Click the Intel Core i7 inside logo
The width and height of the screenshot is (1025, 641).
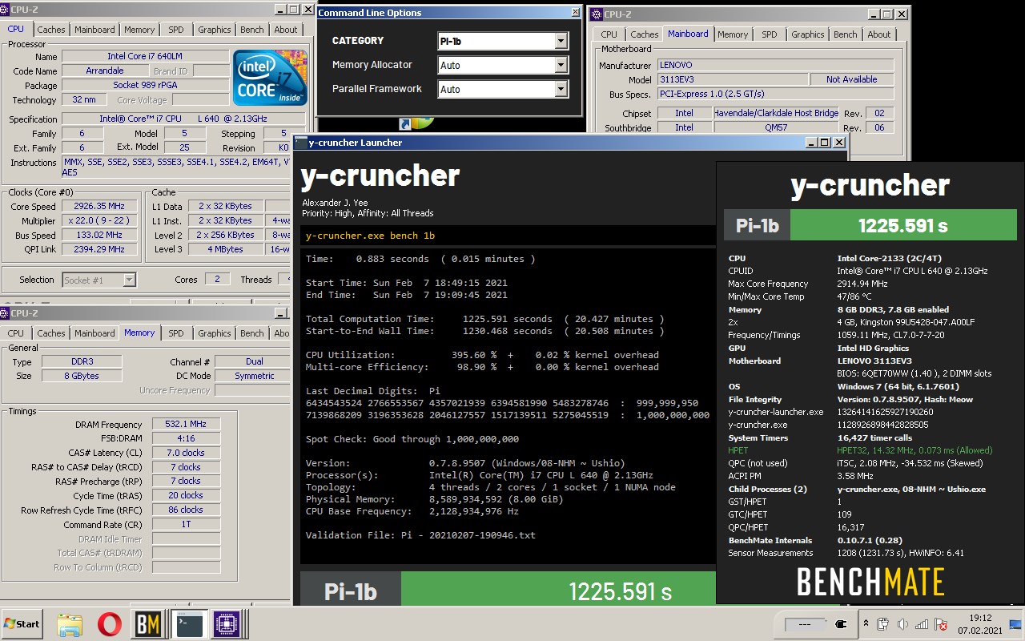269,77
